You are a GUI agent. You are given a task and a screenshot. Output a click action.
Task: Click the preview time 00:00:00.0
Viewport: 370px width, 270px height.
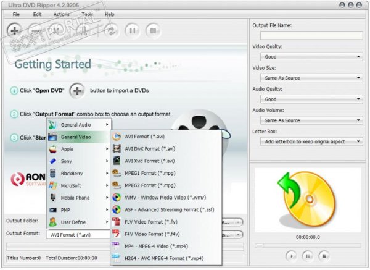[308, 237]
